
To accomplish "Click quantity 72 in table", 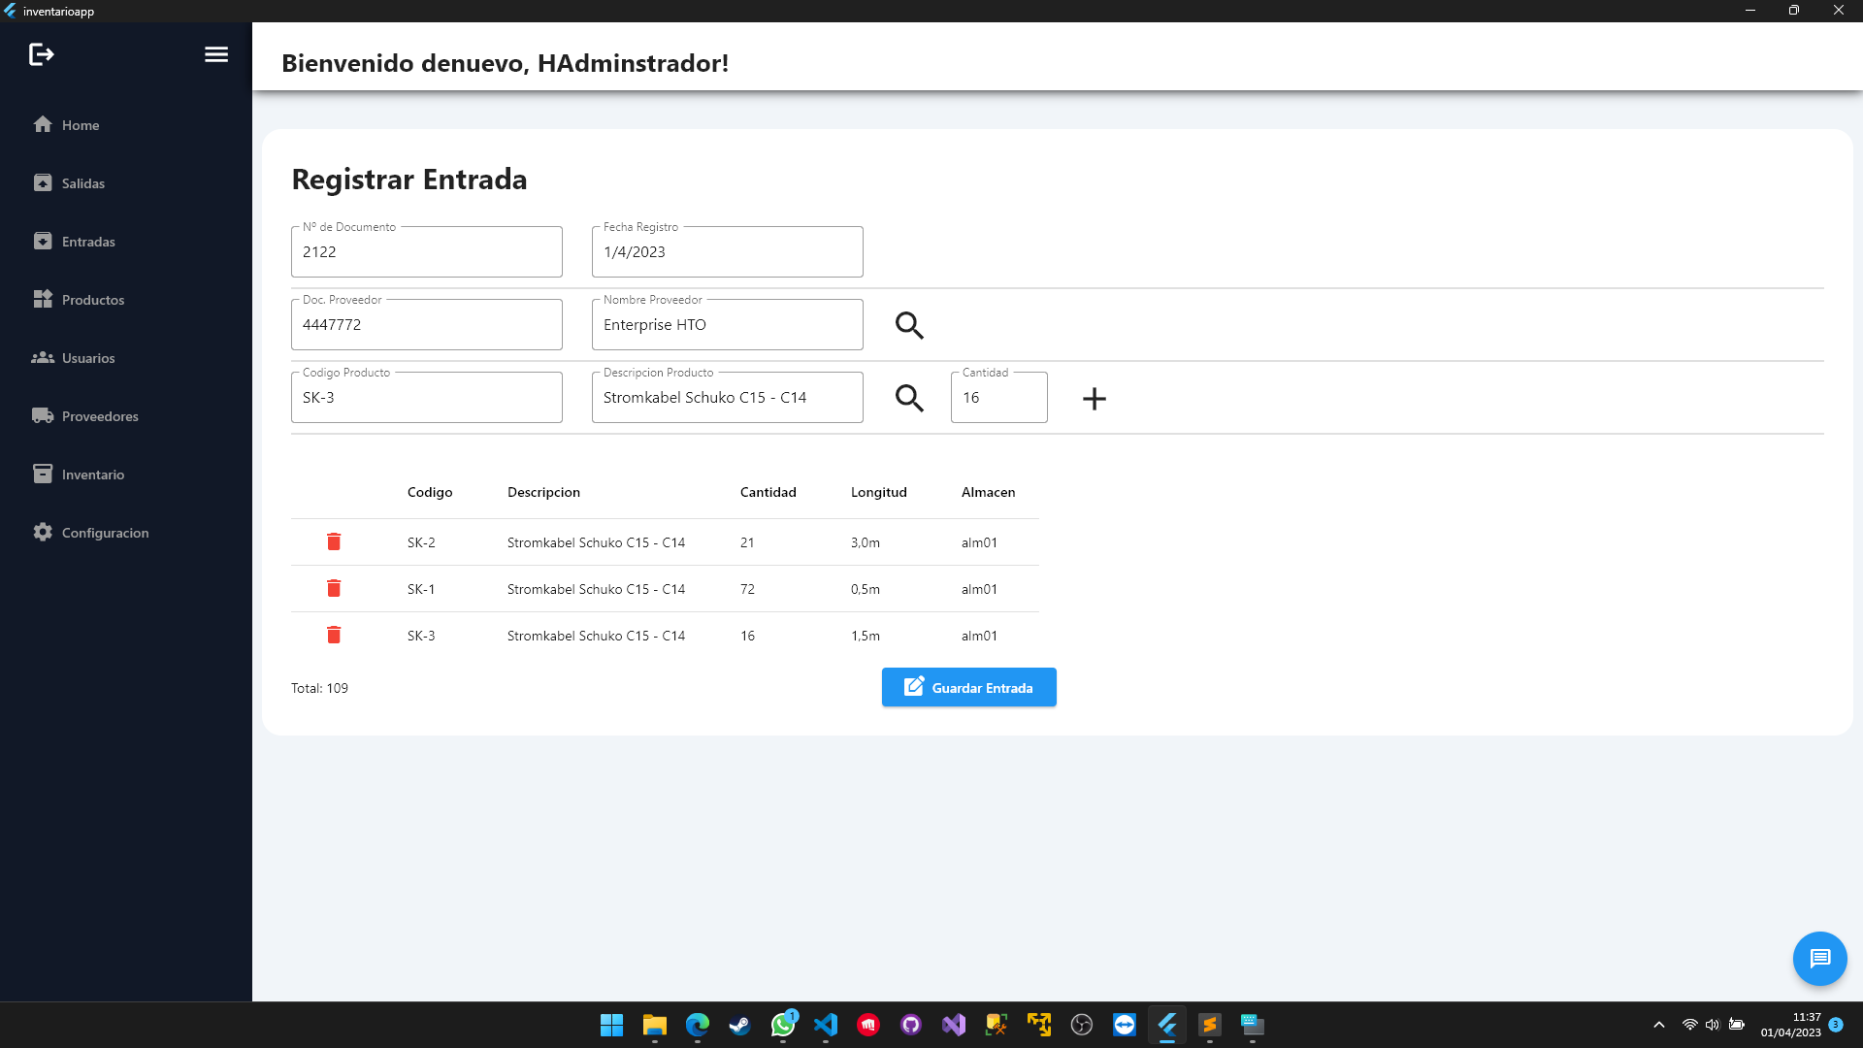I will pyautogui.click(x=747, y=589).
